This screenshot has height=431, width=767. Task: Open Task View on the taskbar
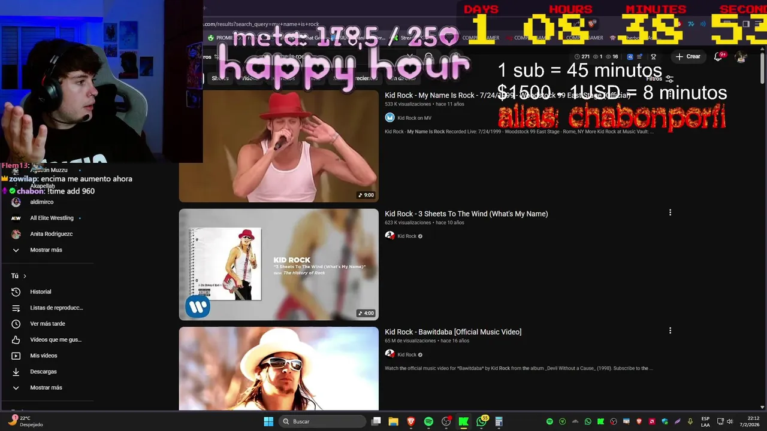click(376, 421)
